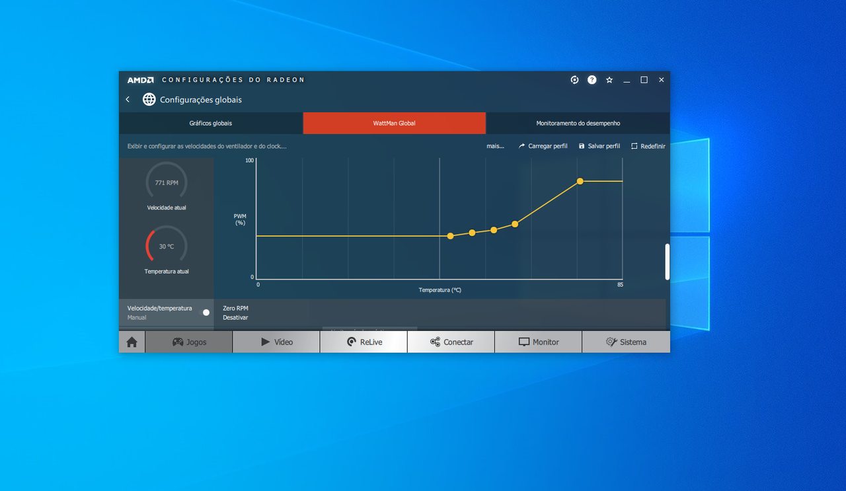
Task: Click the 771 RPM speed gauge
Action: coord(167,182)
